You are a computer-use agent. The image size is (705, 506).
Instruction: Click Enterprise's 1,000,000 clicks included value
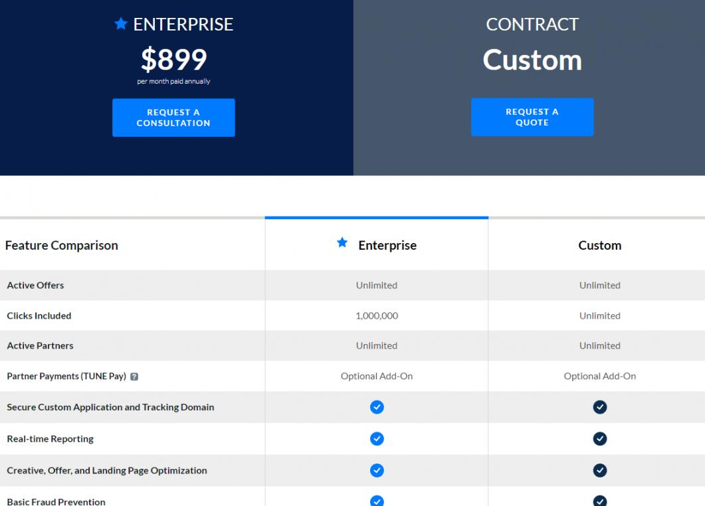pos(377,315)
